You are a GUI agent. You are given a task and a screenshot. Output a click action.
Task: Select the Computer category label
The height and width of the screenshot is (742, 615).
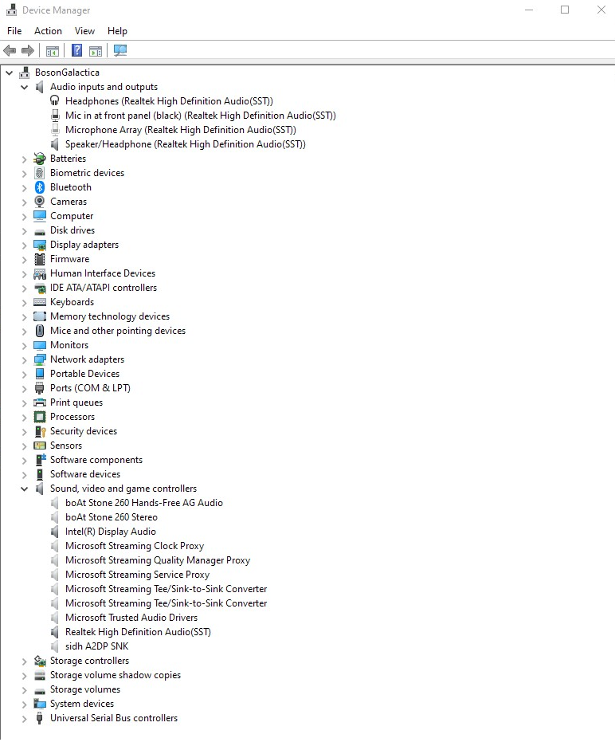pos(72,216)
